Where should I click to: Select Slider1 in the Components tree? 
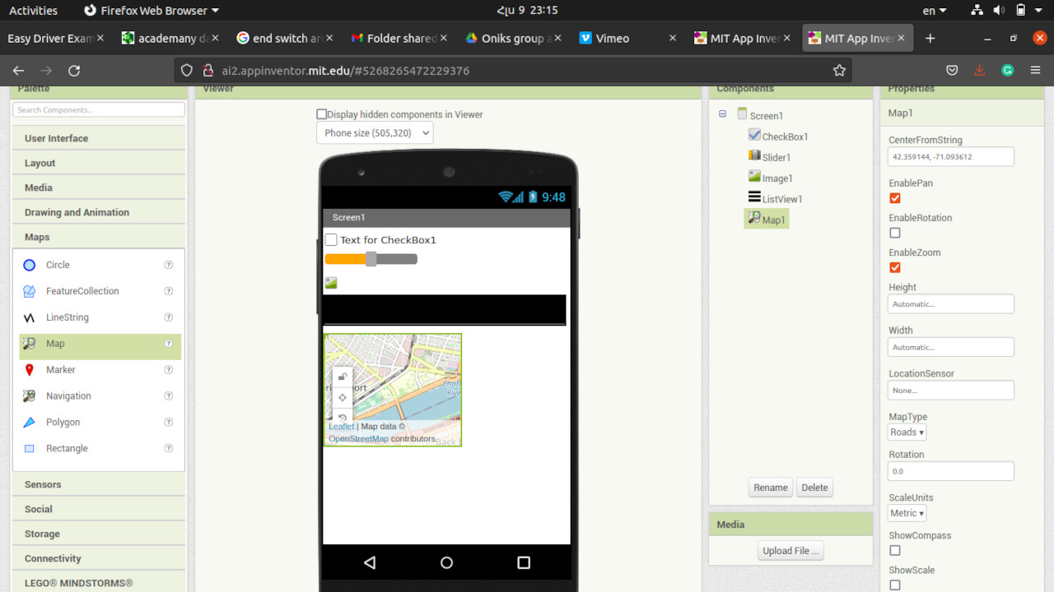pyautogui.click(x=769, y=157)
